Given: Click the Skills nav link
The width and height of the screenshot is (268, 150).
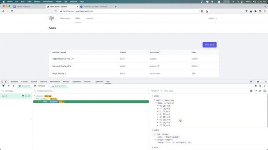Looking at the screenshot, I should [78, 18].
